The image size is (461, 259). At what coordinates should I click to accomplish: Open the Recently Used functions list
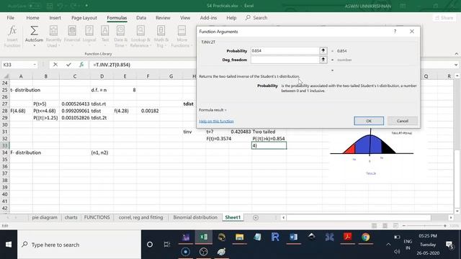coord(53,37)
